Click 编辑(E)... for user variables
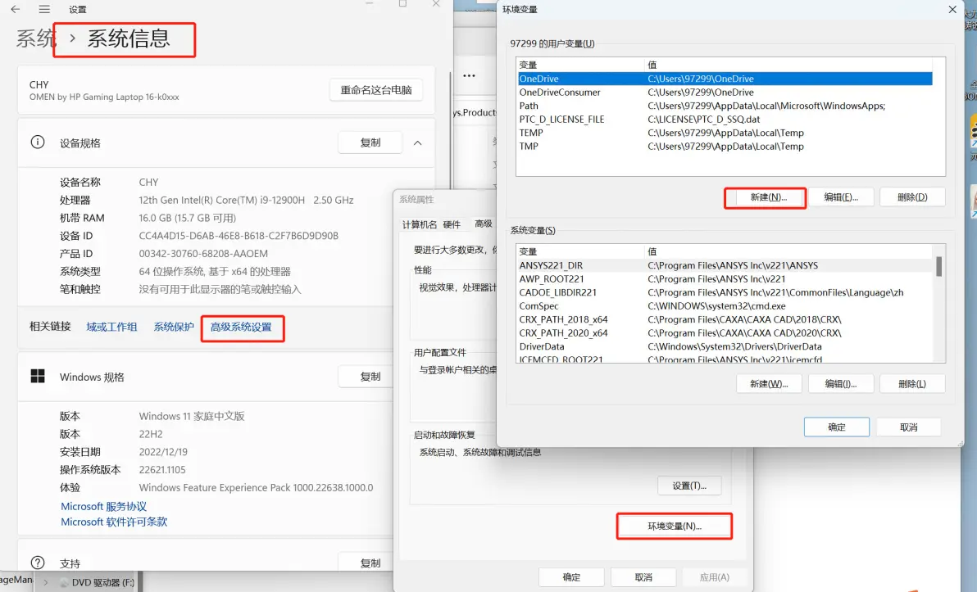977x592 pixels. click(x=841, y=197)
